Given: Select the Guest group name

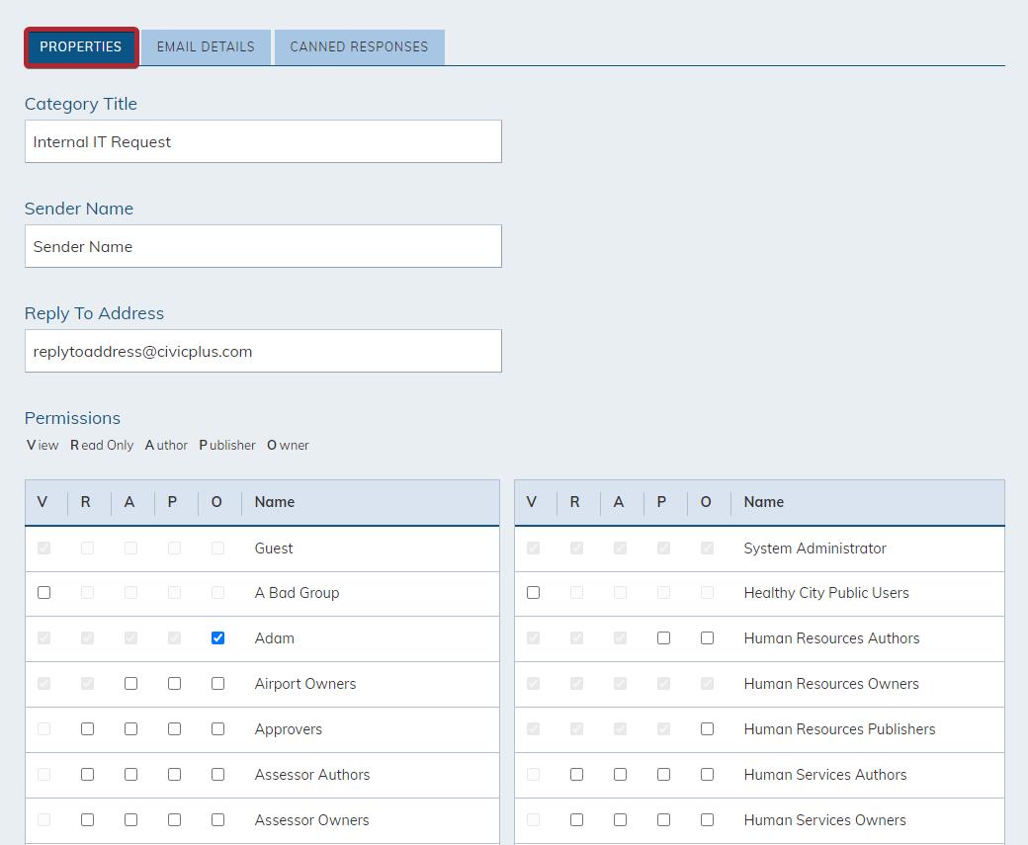Looking at the screenshot, I should (x=274, y=549).
